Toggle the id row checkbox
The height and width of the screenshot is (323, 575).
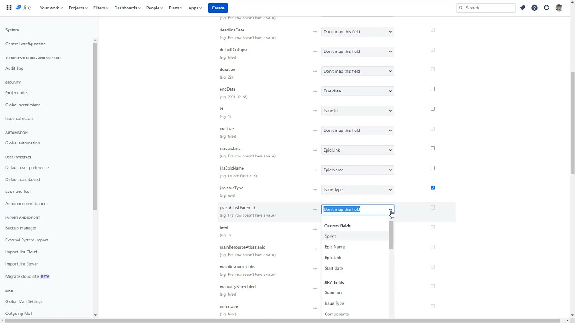coord(433,109)
